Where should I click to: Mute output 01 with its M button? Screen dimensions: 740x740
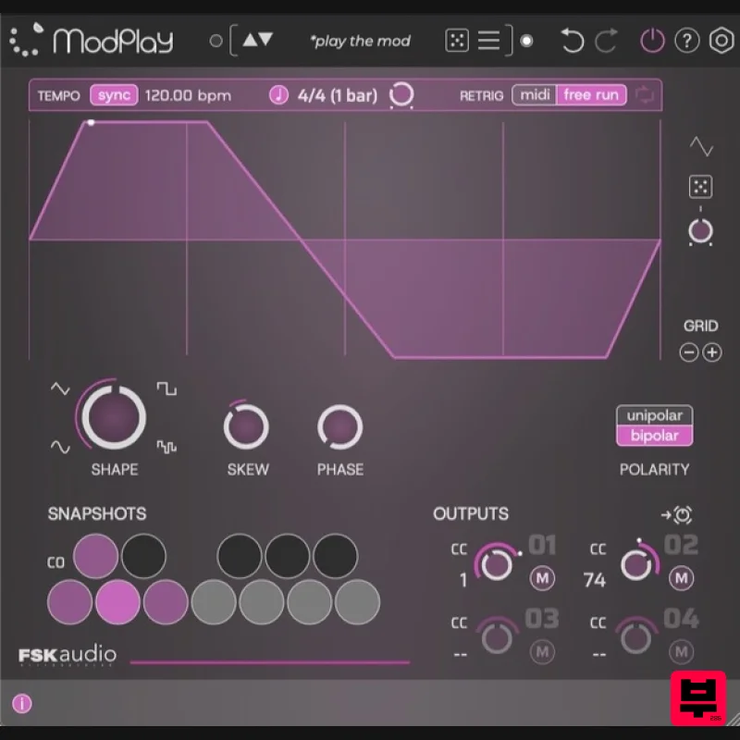click(543, 578)
